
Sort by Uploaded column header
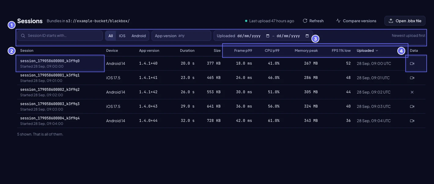pos(367,51)
